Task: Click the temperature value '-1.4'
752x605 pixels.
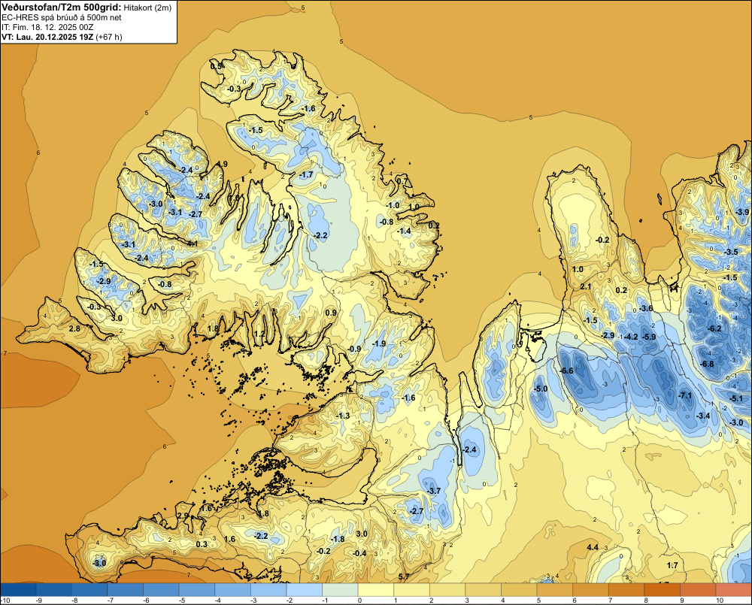Action: tap(405, 231)
